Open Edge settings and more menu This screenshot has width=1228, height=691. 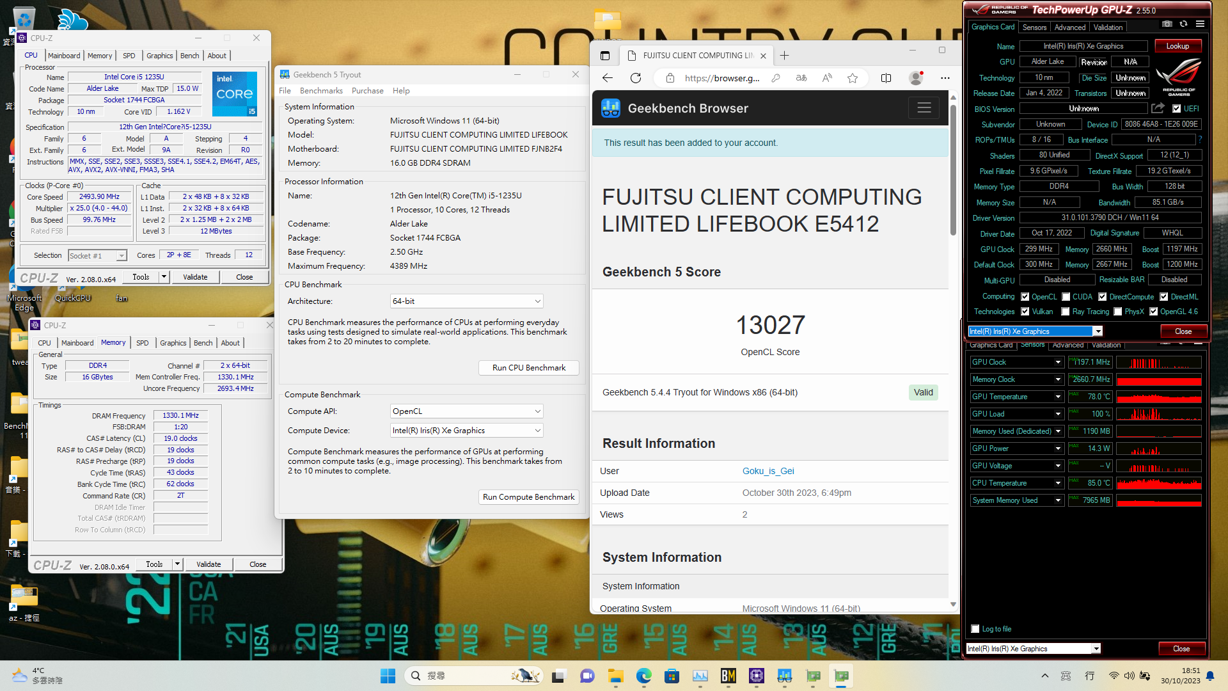pos(945,78)
